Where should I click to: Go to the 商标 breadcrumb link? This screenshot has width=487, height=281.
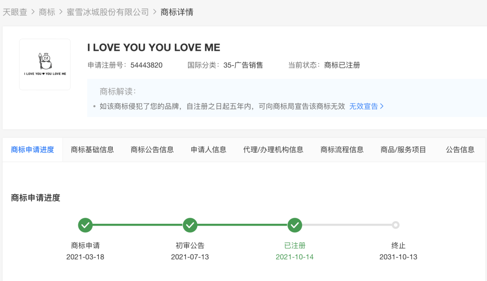pyautogui.click(x=47, y=12)
